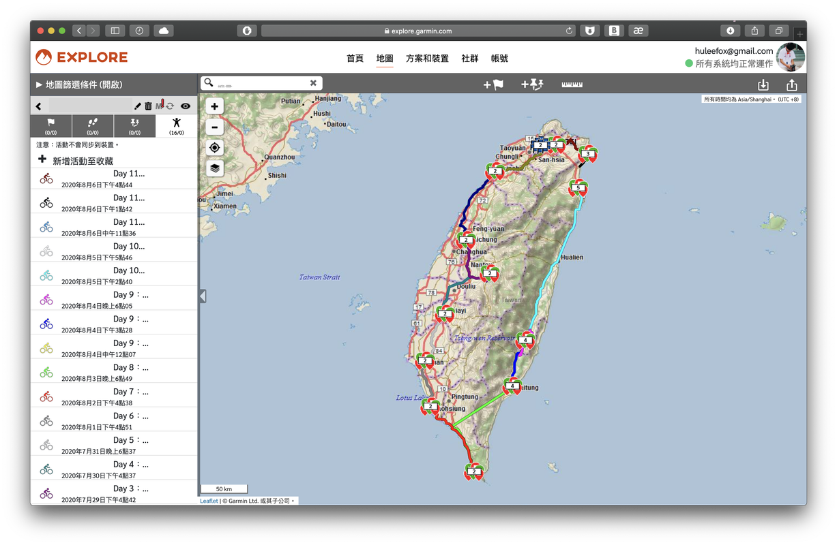The width and height of the screenshot is (837, 545).
Task: Click the huleefox@gmail.com account link
Action: [x=733, y=51]
